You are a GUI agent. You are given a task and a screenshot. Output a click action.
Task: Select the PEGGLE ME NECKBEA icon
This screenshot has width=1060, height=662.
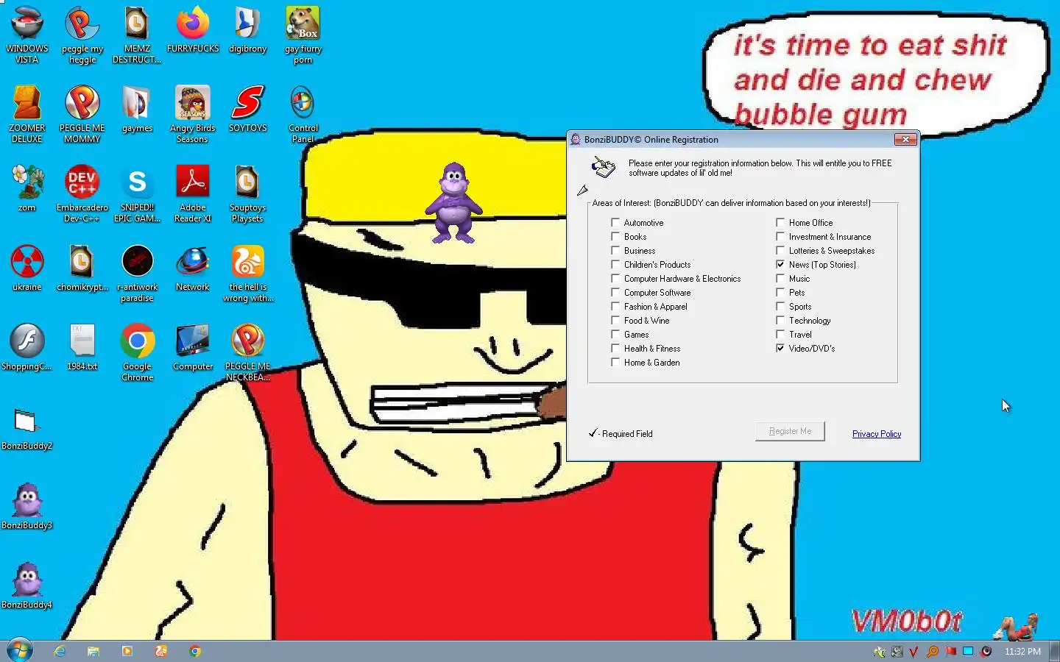(247, 352)
